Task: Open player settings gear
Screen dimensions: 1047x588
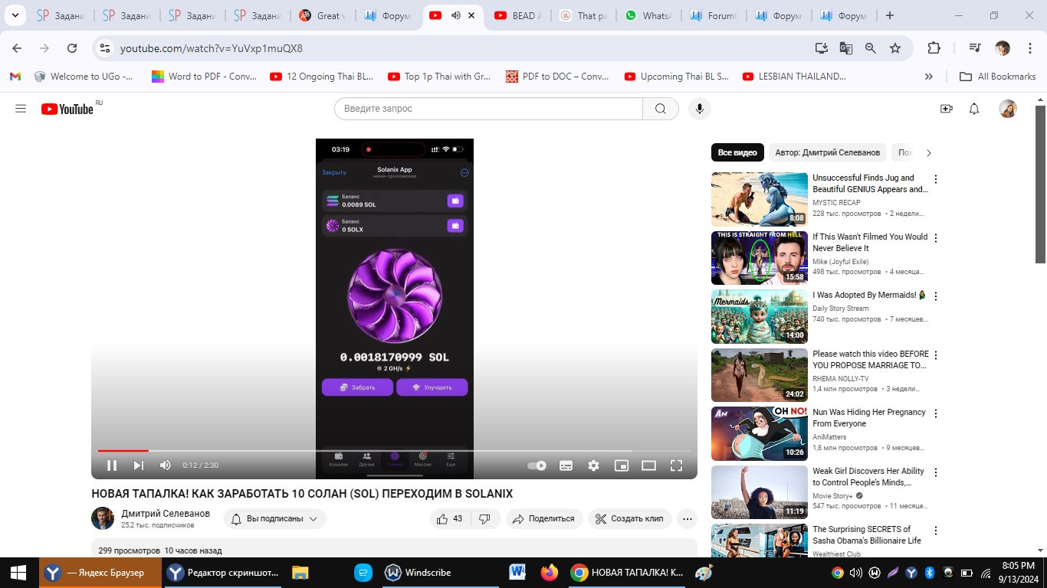Action: (x=593, y=465)
